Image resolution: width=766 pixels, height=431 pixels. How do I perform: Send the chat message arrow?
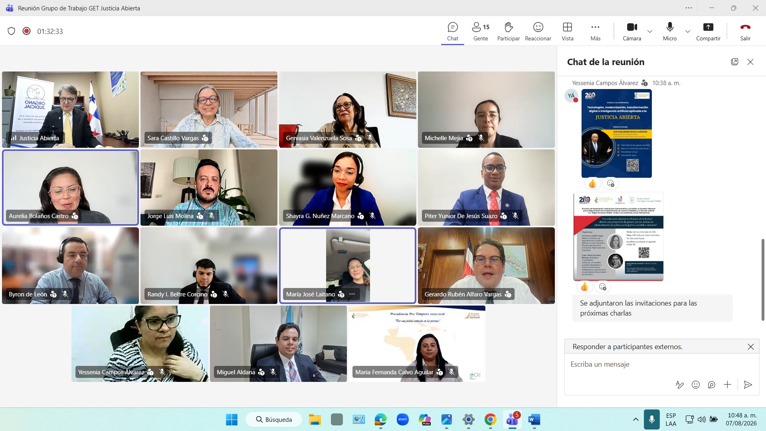[748, 385]
